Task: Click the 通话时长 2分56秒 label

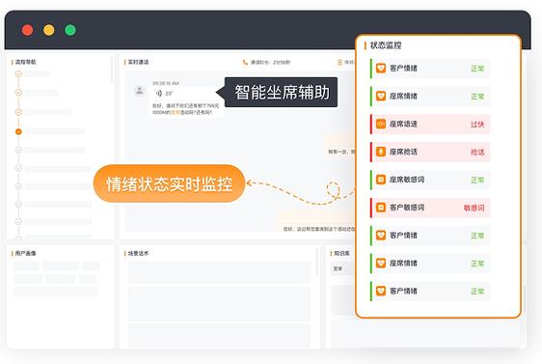Action: (x=270, y=63)
